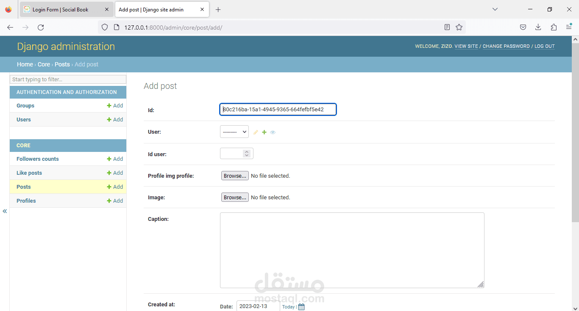Click the Firefox logo icon
This screenshot has height=311, width=579.
pos(8,9)
